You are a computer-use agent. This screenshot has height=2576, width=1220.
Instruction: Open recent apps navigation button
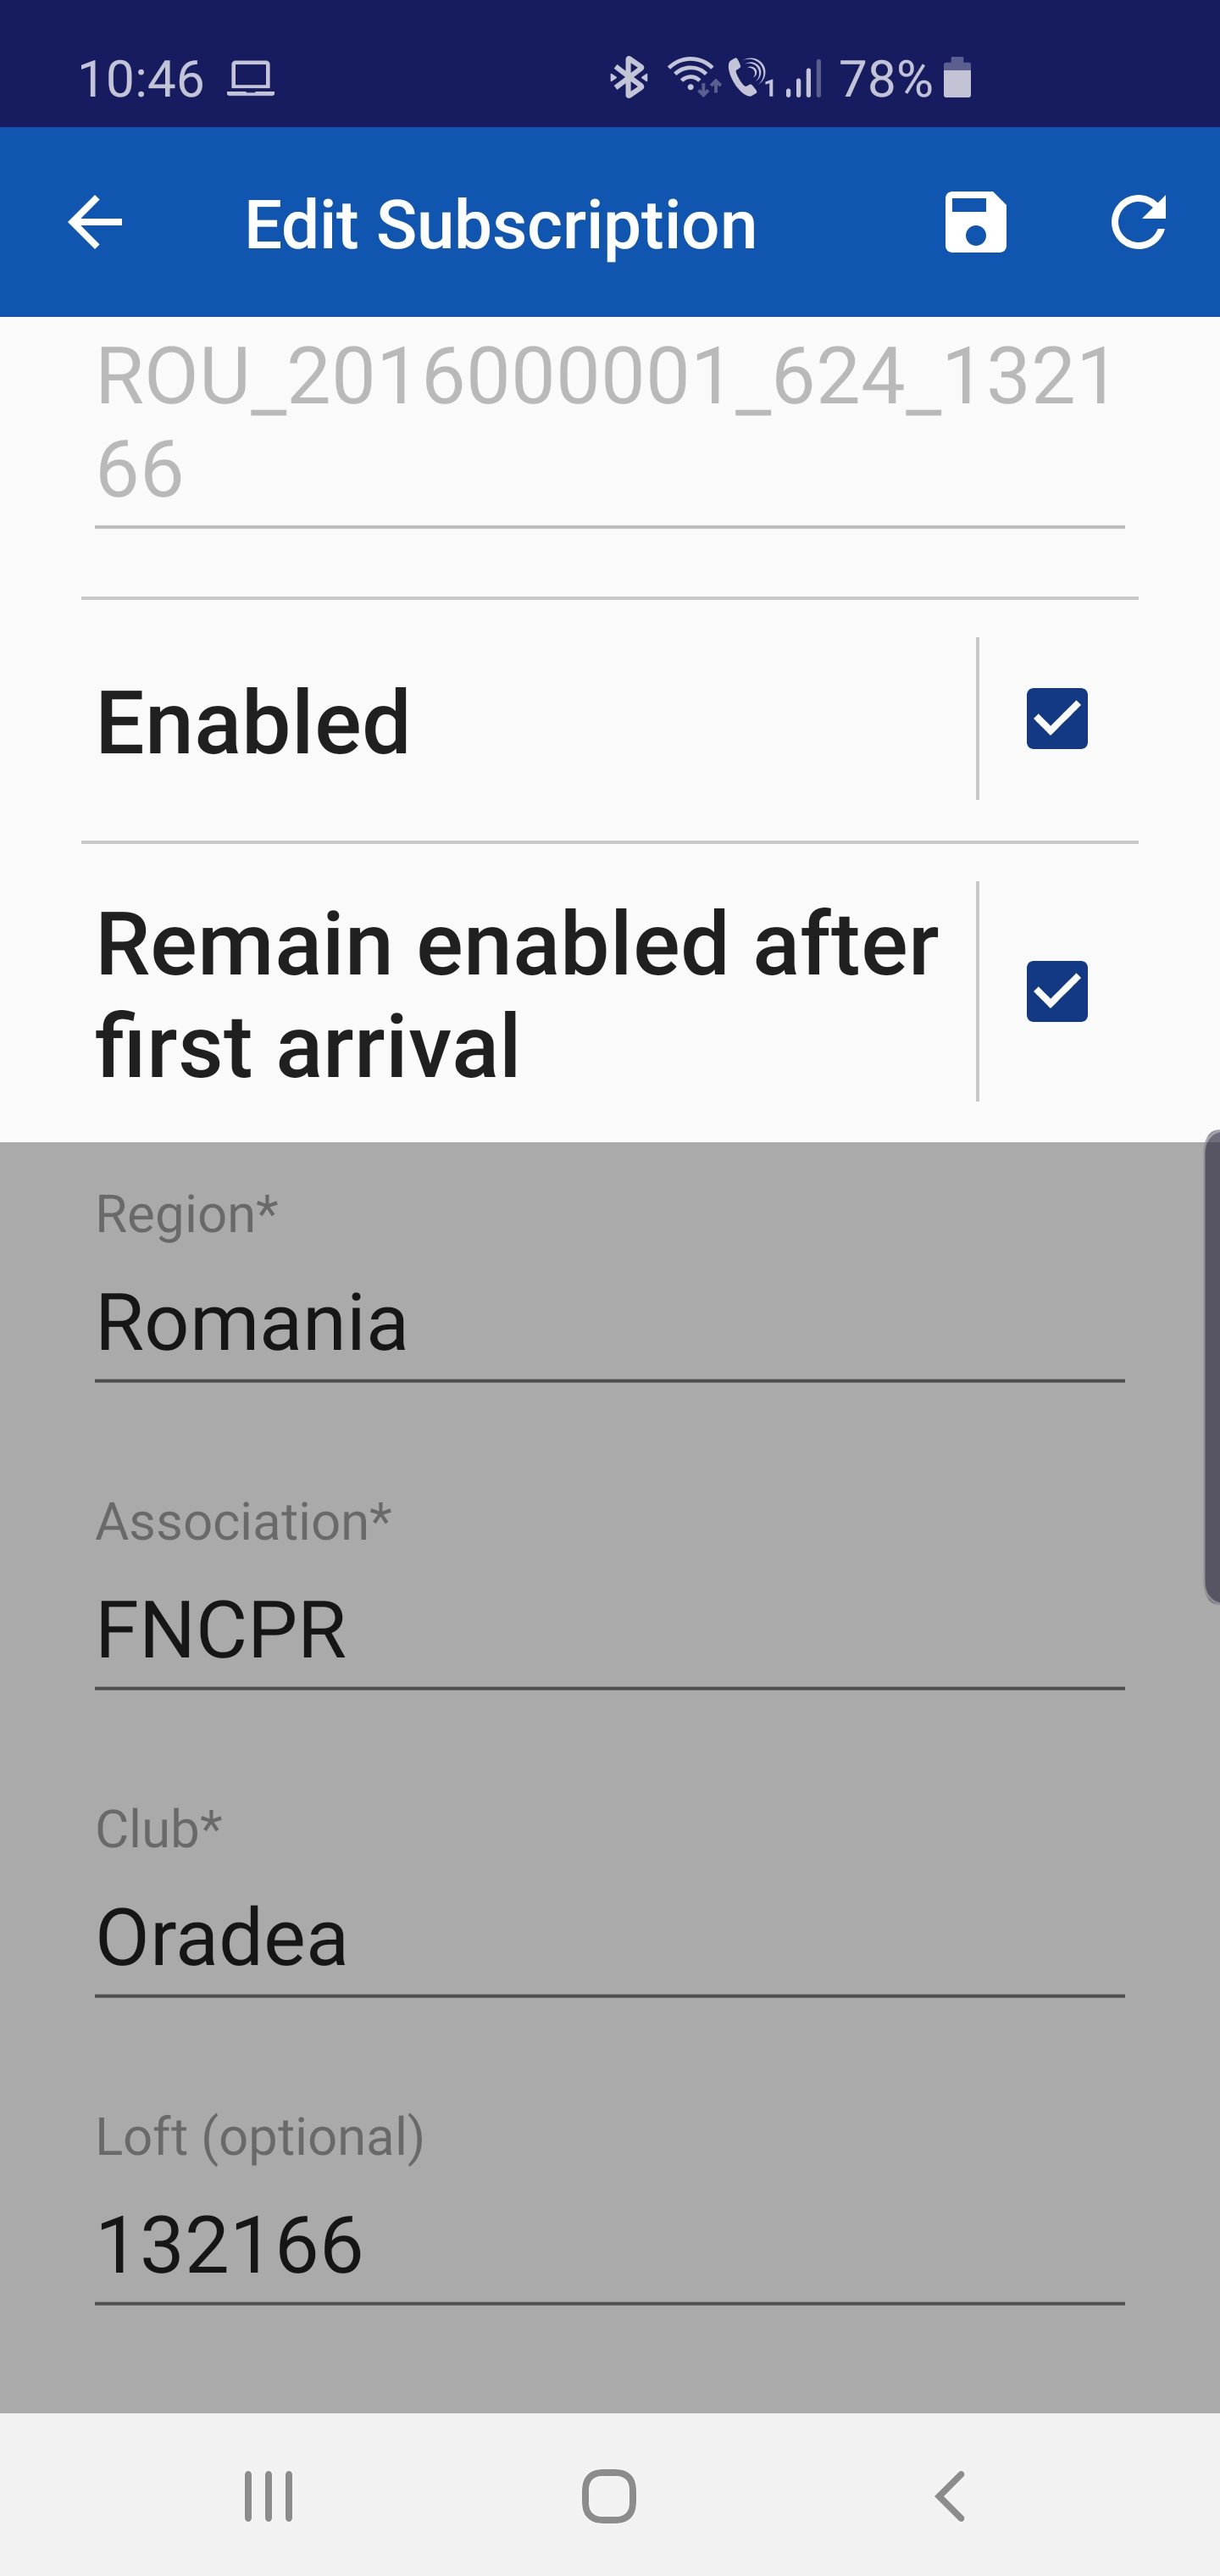269,2496
